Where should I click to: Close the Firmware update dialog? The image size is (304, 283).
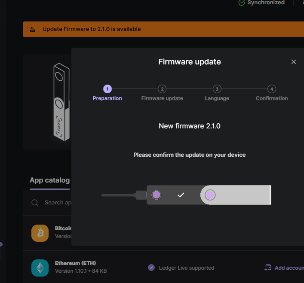click(294, 62)
